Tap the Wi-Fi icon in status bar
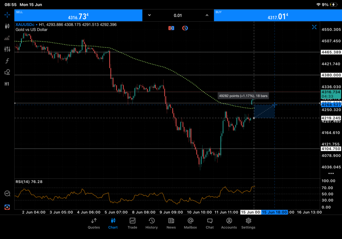The width and height of the screenshot is (342, 239). [x=318, y=4]
